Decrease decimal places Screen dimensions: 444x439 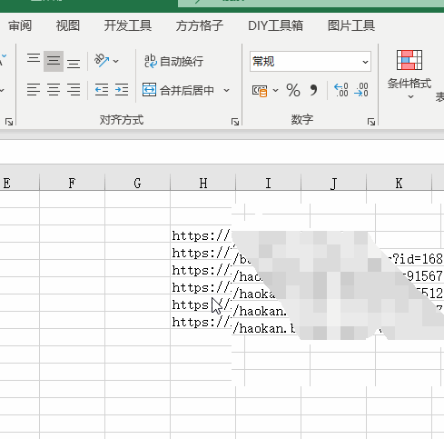361,90
